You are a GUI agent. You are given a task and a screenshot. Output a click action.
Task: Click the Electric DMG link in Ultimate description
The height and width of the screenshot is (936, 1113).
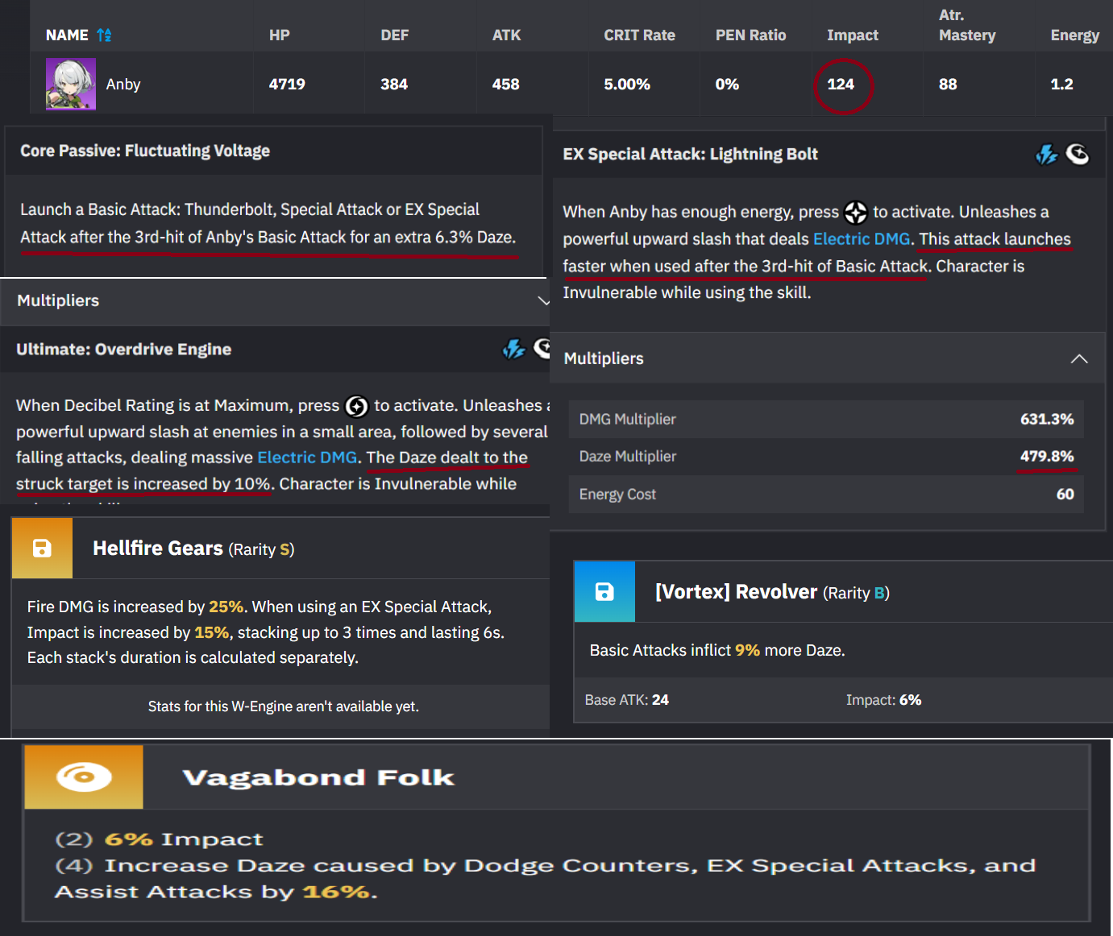pyautogui.click(x=307, y=457)
